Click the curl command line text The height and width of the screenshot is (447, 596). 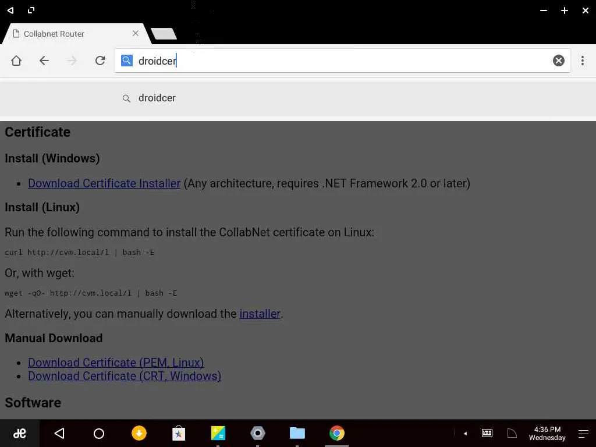79,253
